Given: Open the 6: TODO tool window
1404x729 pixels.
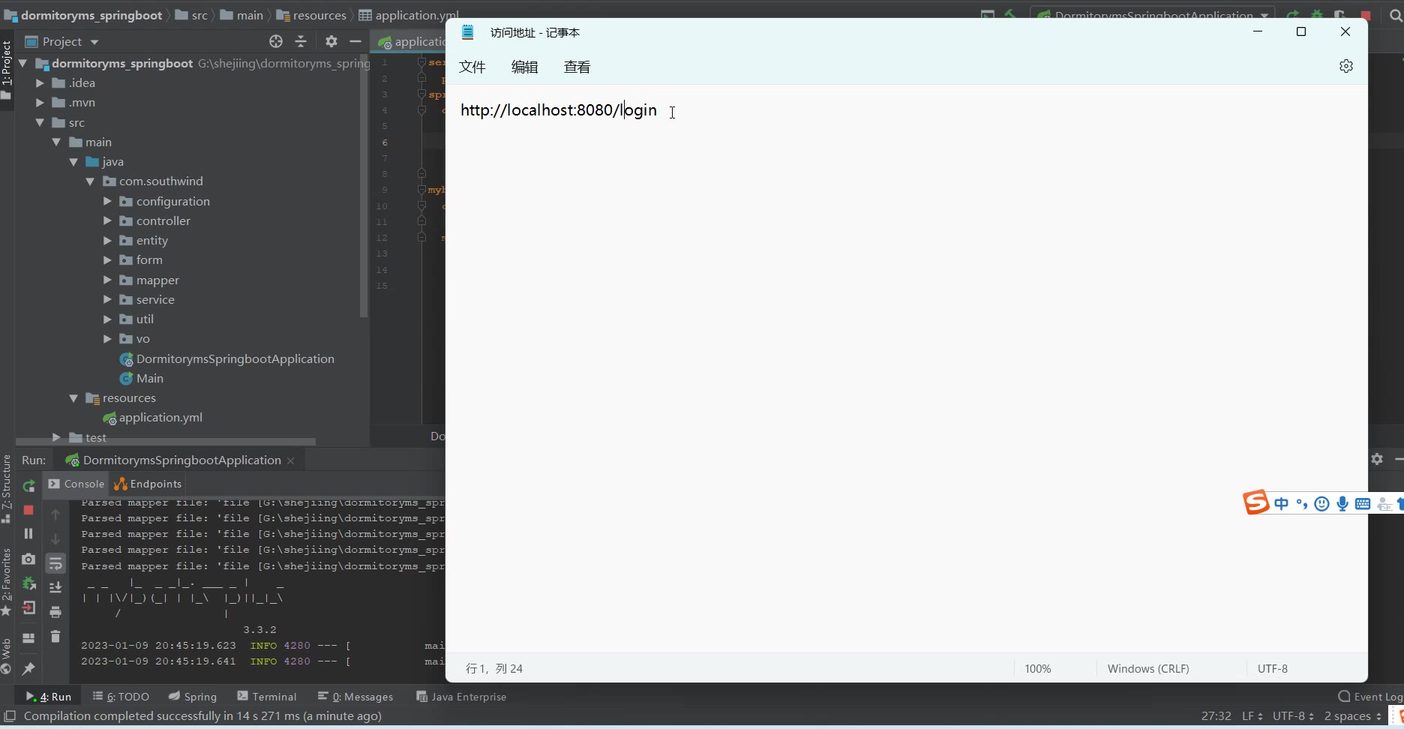Looking at the screenshot, I should (x=121, y=697).
